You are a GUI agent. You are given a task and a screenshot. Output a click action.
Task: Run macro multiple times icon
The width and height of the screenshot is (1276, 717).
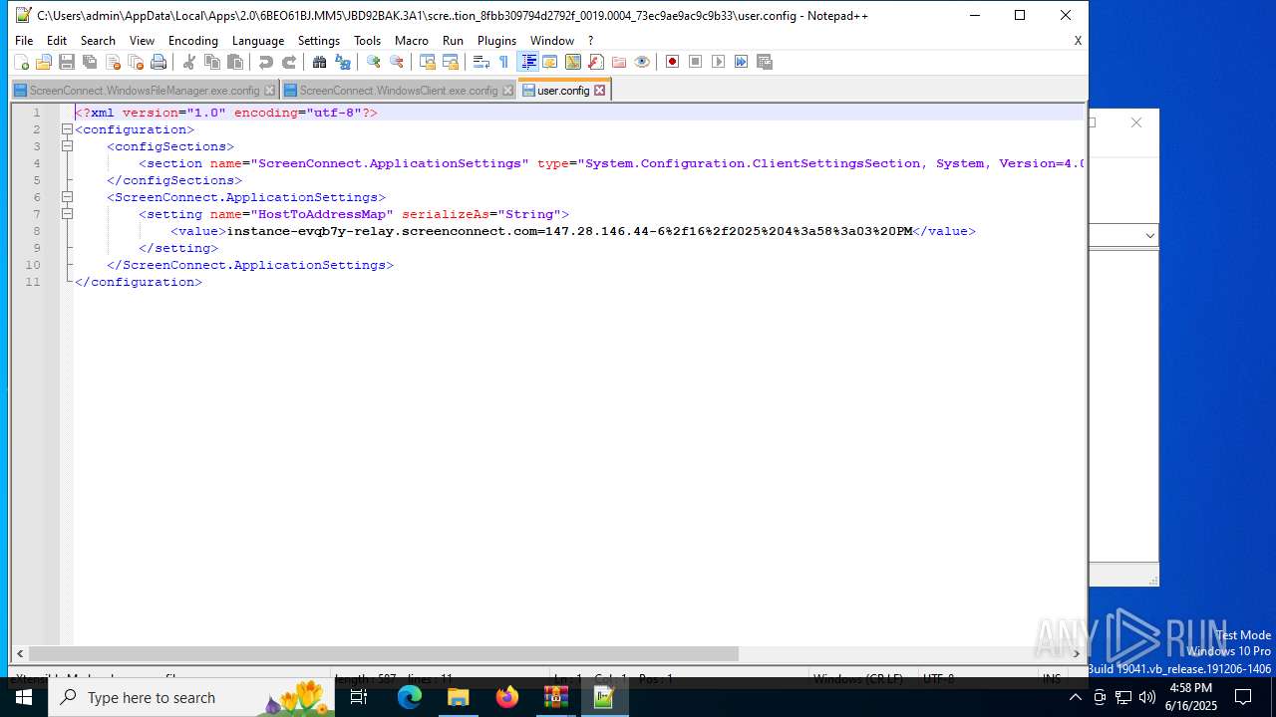(741, 62)
